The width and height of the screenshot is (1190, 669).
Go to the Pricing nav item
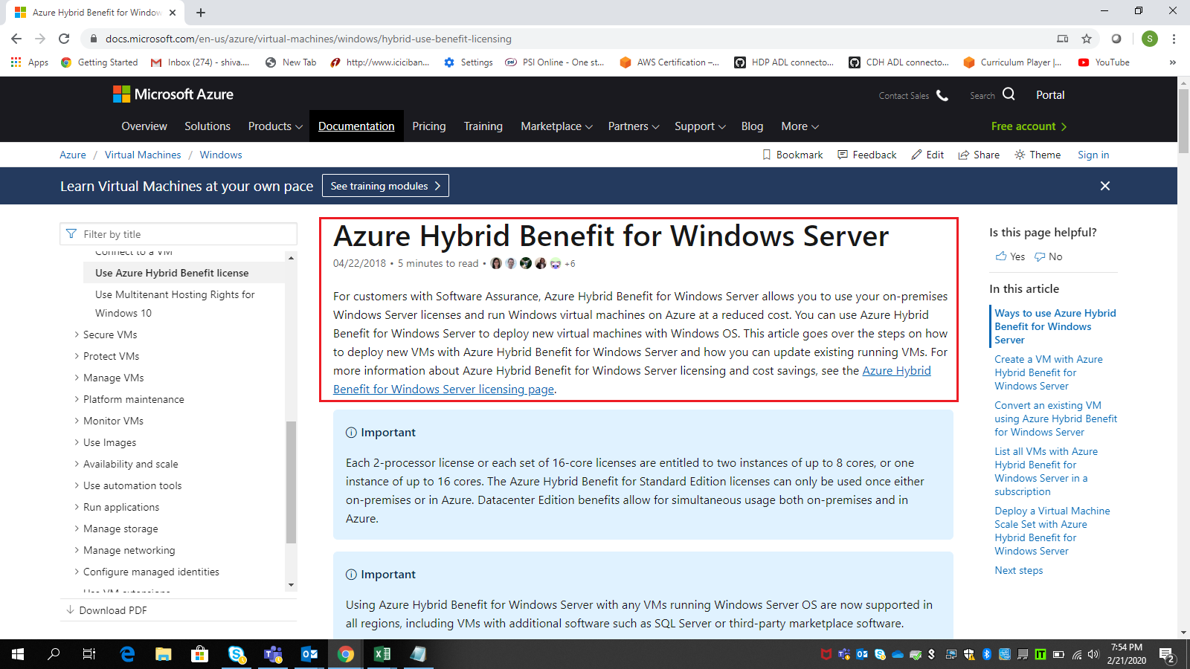click(x=429, y=126)
